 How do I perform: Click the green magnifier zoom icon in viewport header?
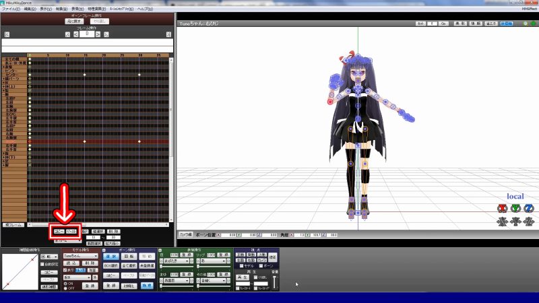pos(526,24)
